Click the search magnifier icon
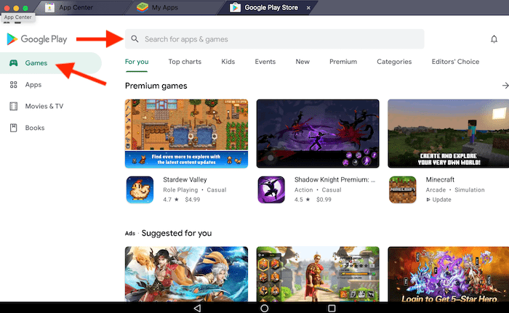This screenshot has height=313, width=509. click(135, 39)
